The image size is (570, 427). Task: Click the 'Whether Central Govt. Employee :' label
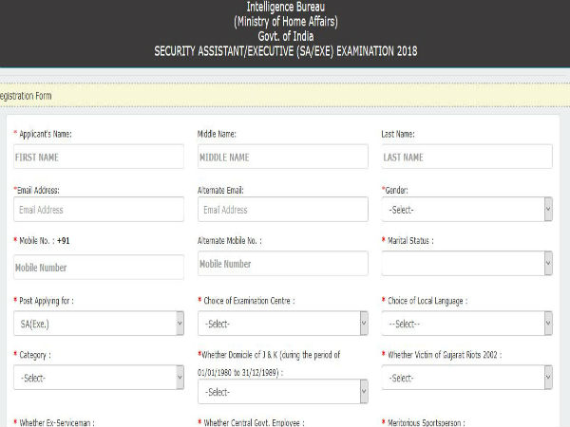click(x=254, y=422)
